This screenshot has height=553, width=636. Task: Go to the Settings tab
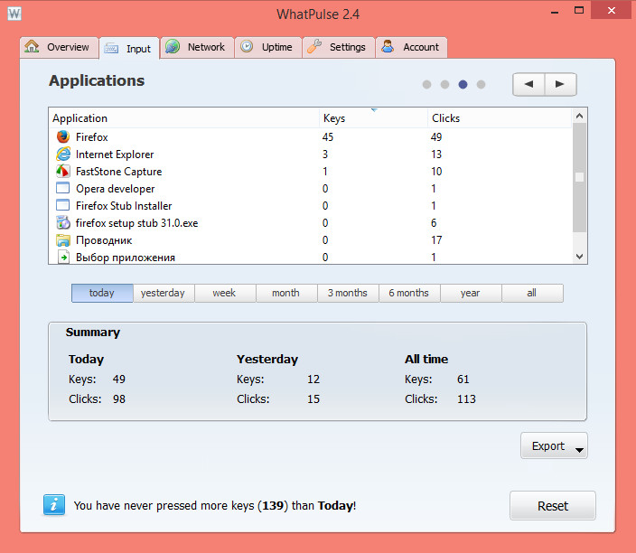pyautogui.click(x=339, y=47)
